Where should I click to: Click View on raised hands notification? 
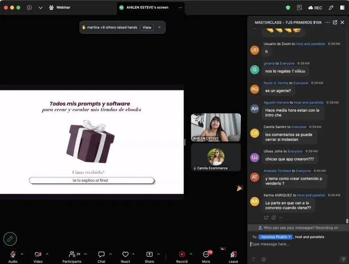pos(147,27)
